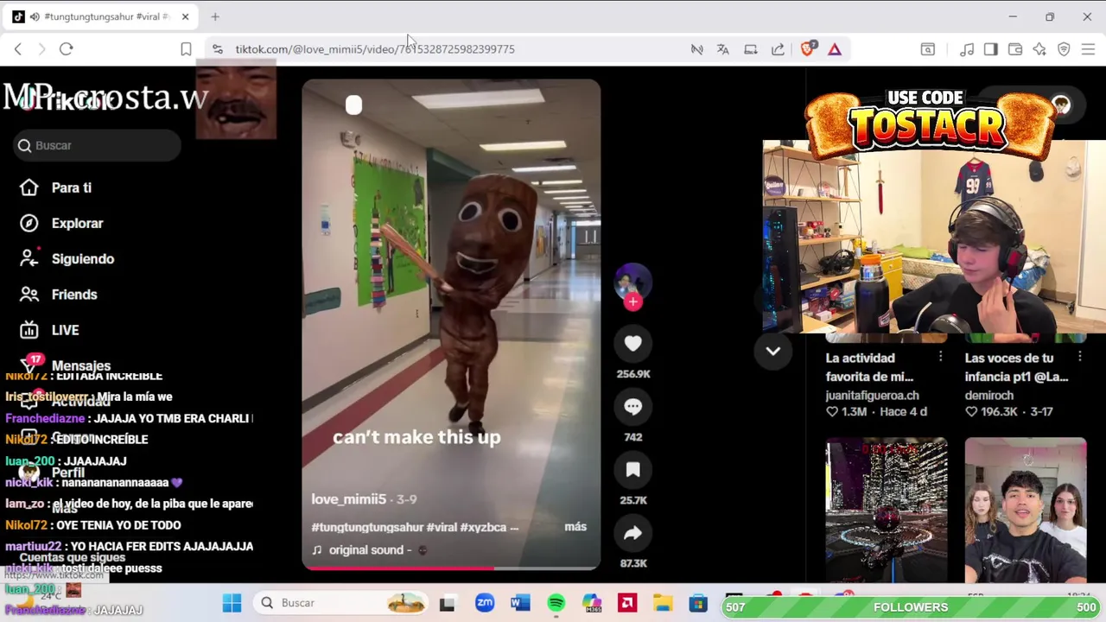
Task: Open the Windows Start menu
Action: [x=232, y=603]
